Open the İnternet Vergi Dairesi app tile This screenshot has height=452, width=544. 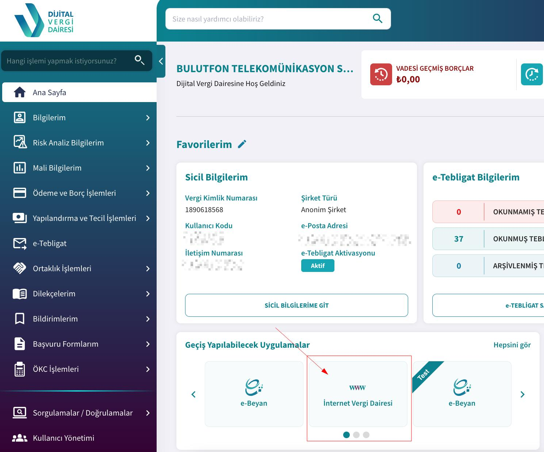click(358, 394)
